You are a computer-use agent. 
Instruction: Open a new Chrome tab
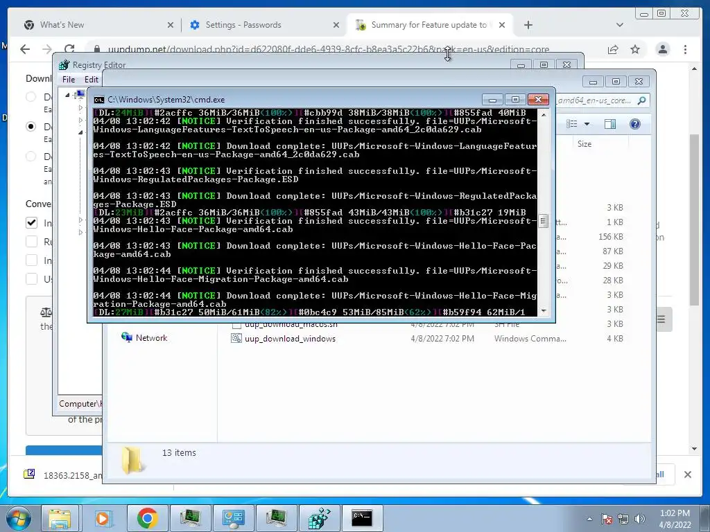pos(528,25)
